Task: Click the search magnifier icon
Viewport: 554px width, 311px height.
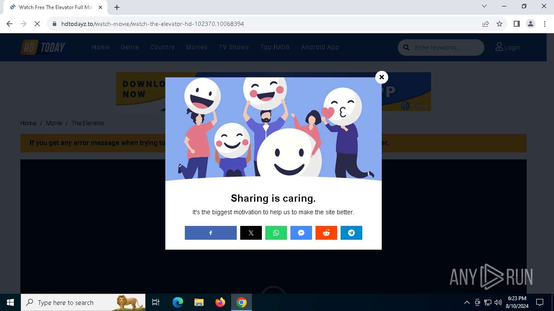Action: point(406,48)
